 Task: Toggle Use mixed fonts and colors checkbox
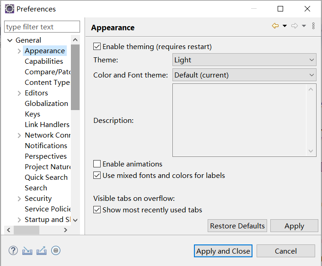point(97,175)
